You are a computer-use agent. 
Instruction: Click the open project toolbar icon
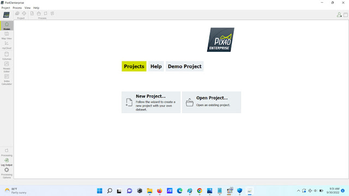coord(39,14)
